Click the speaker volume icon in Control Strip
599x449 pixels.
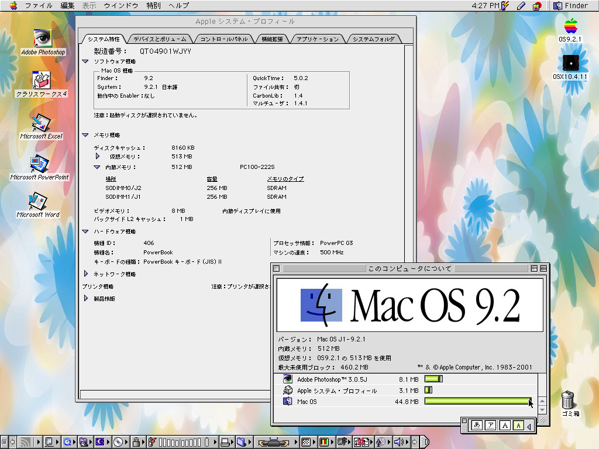tap(400, 443)
